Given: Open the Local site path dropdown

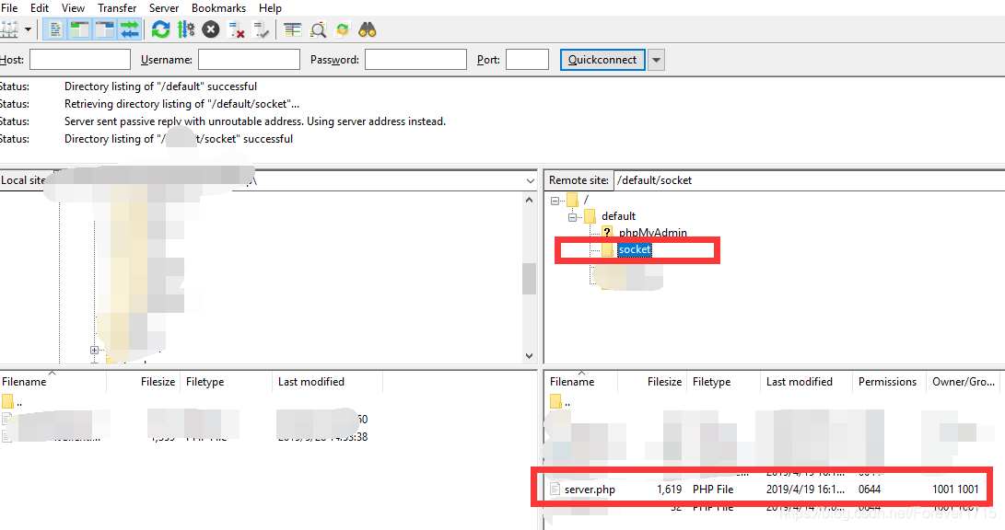Looking at the screenshot, I should 530,180.
